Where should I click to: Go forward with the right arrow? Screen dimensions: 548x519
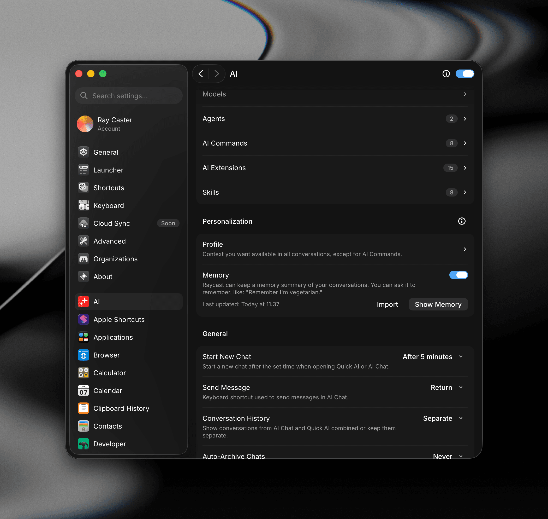[217, 74]
